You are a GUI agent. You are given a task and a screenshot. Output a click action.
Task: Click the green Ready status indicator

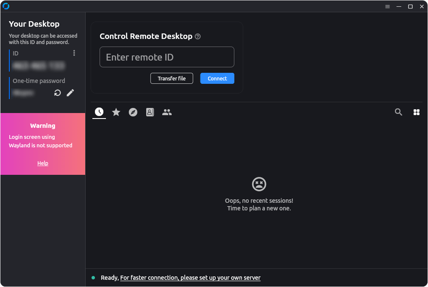pos(93,277)
